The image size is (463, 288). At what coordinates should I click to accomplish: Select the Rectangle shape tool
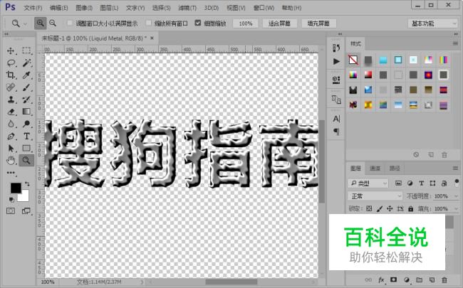(x=26, y=148)
